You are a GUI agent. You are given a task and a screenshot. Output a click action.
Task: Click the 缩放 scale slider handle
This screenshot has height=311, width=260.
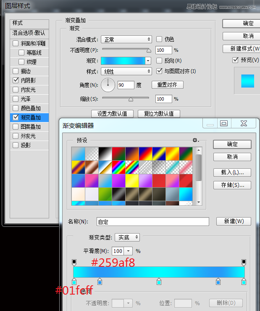[x=131, y=99]
